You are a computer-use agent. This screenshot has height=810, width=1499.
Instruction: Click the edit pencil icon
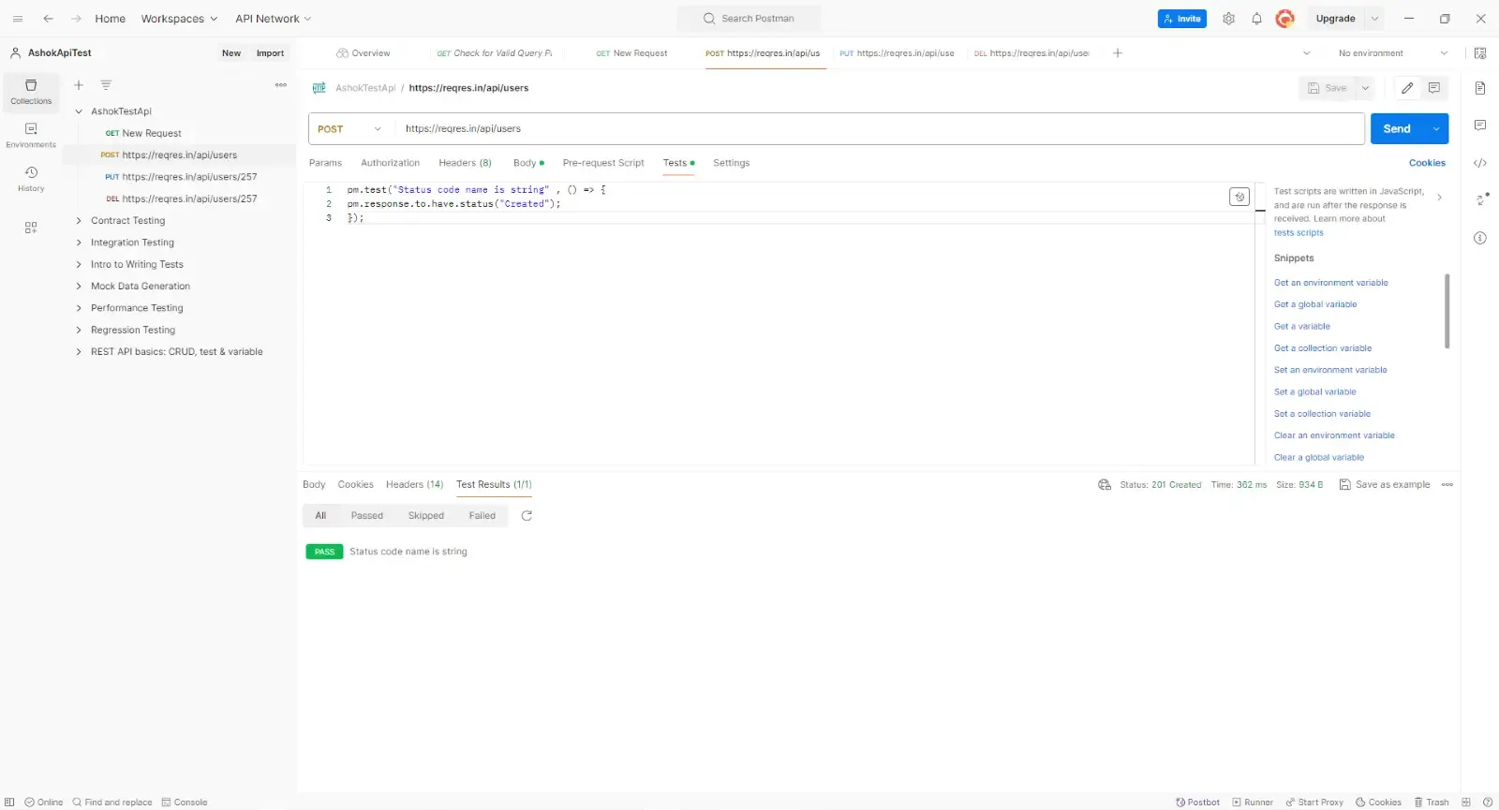point(1407,88)
